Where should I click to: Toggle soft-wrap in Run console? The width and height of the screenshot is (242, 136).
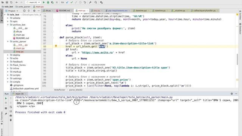point(11,107)
